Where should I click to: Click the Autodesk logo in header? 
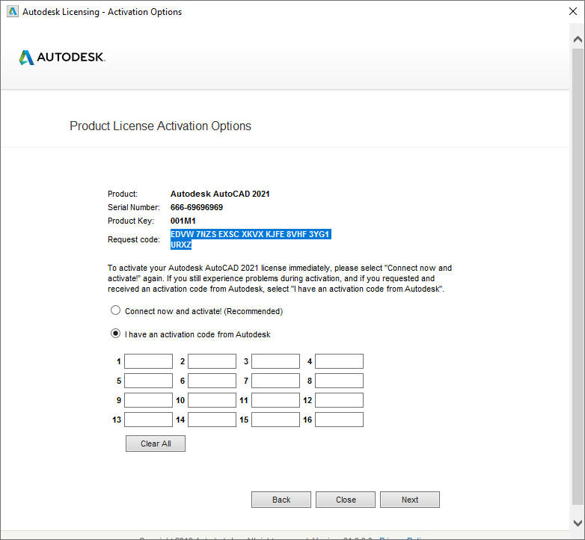click(x=62, y=57)
